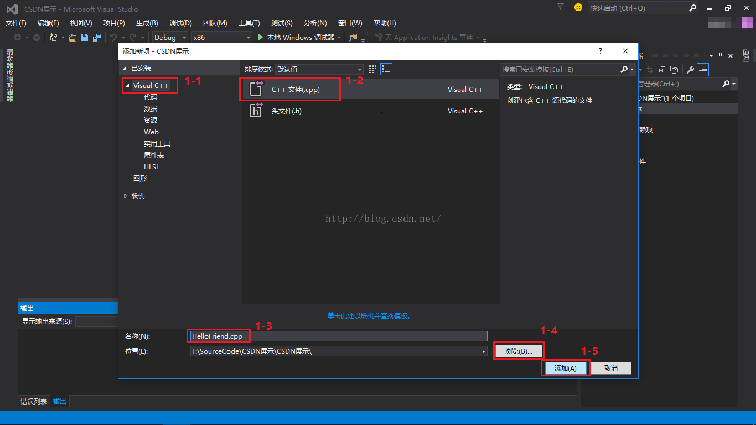The height and width of the screenshot is (425, 756).
Task: Click the 添加(A) add button
Action: [x=565, y=368]
